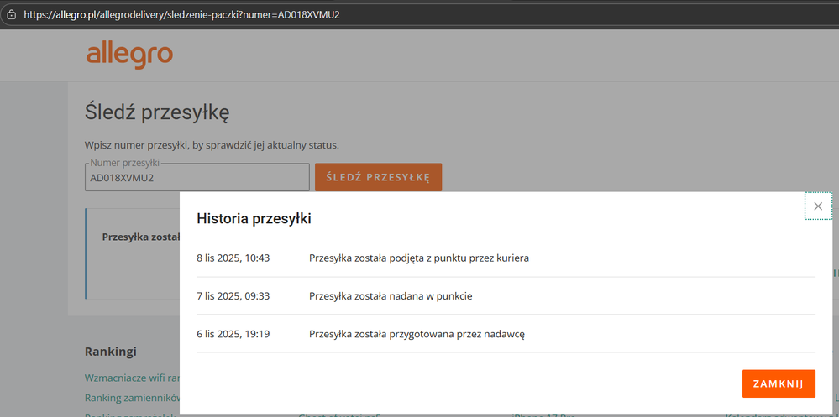Click the 8 lis 2025, 10:43 timestamp
This screenshot has width=839, height=417.
pyautogui.click(x=233, y=258)
